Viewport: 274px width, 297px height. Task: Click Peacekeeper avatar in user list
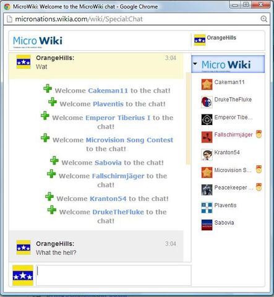[x=207, y=190]
